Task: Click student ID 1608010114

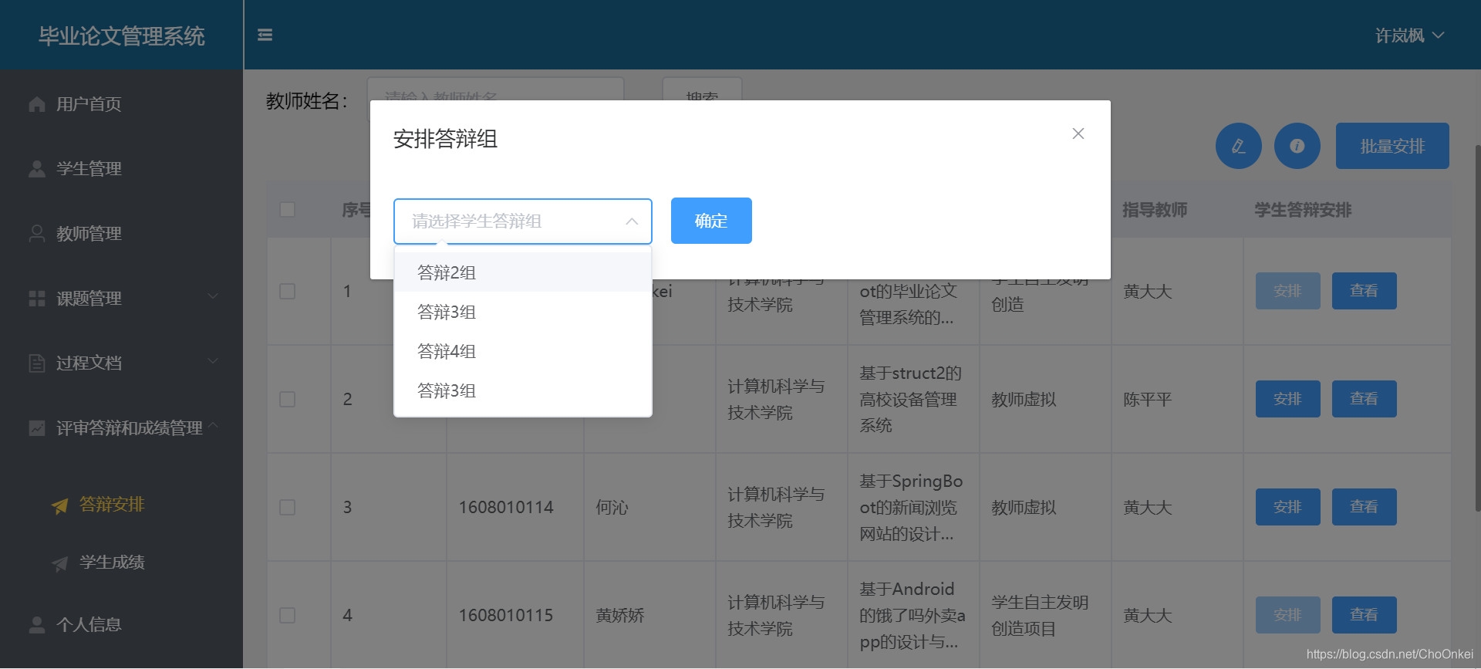Action: (506, 507)
